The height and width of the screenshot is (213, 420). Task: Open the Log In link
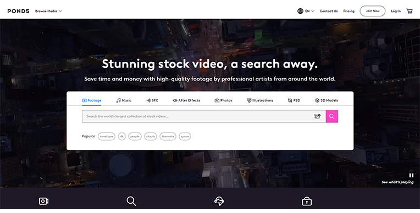click(396, 11)
